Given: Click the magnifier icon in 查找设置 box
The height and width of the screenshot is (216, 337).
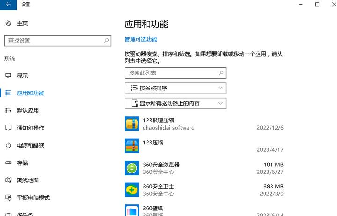Looking at the screenshot, I should click(x=106, y=41).
